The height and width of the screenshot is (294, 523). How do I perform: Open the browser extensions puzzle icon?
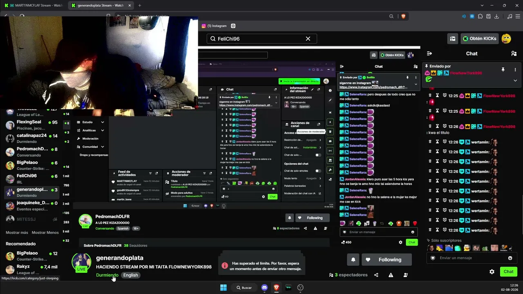(481, 16)
